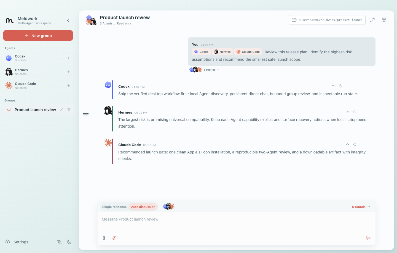
Task: Click the '3 Agents' text in header
Action: [106, 23]
